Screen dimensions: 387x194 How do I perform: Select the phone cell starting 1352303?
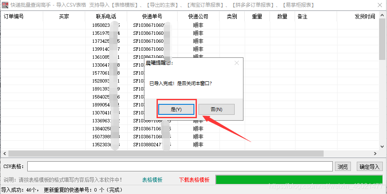pyautogui.click(x=106, y=145)
